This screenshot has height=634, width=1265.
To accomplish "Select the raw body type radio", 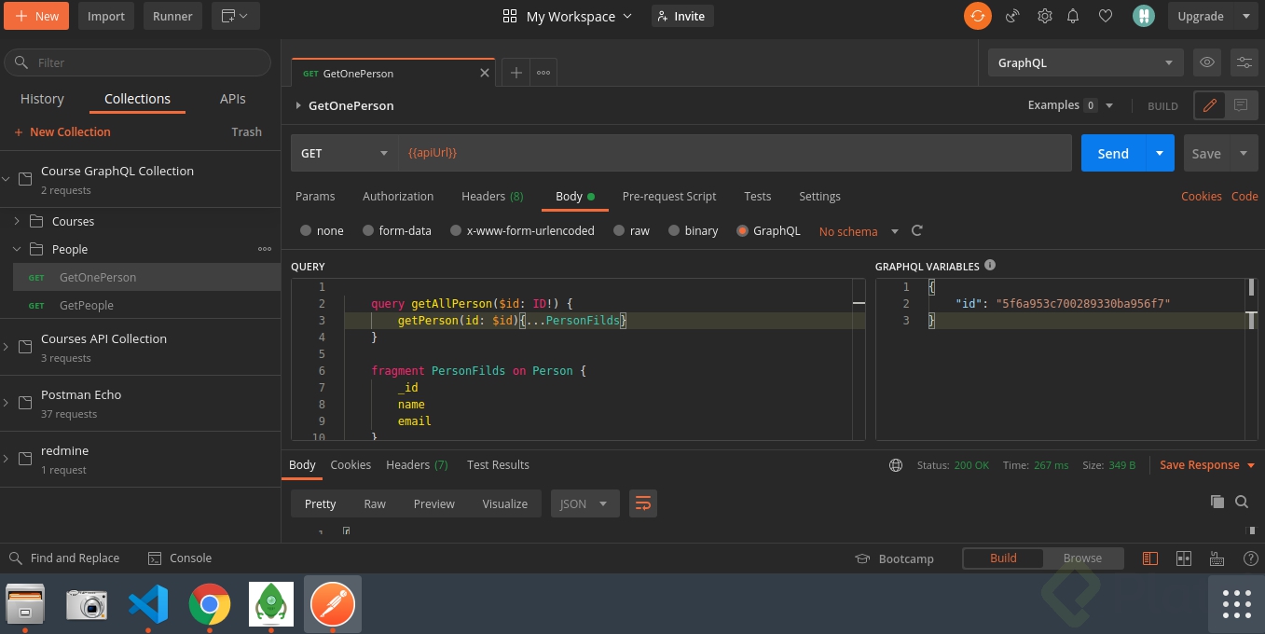I will point(619,230).
